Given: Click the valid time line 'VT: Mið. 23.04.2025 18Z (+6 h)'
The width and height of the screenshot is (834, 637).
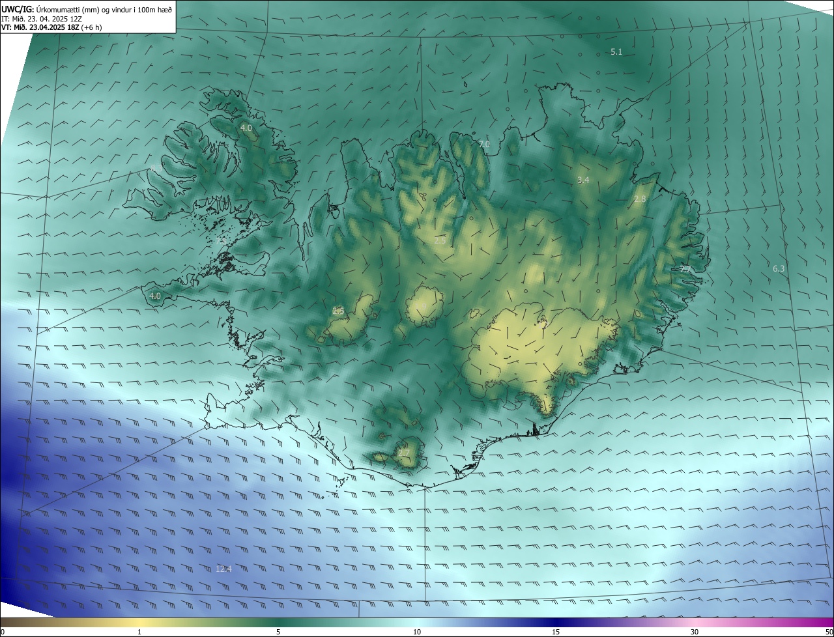Looking at the screenshot, I should [x=51, y=27].
